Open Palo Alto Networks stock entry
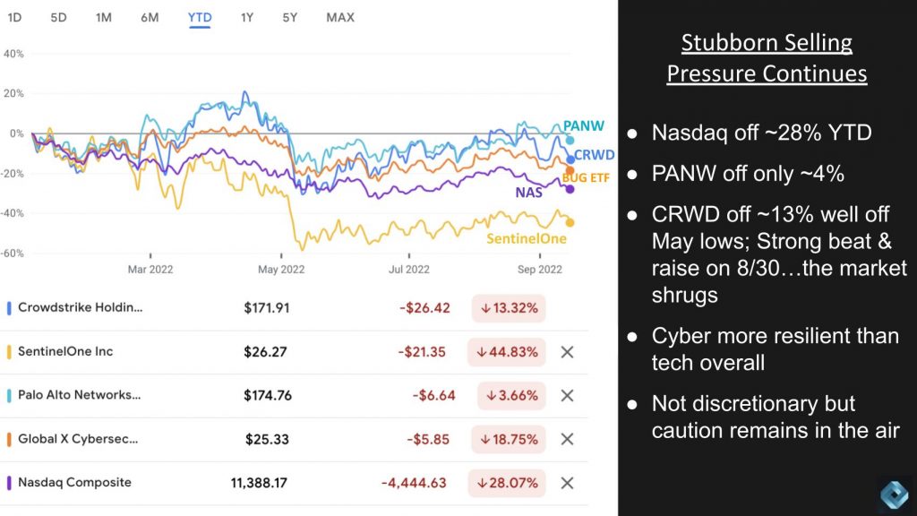Screen dimensions: 917x516 [80, 395]
